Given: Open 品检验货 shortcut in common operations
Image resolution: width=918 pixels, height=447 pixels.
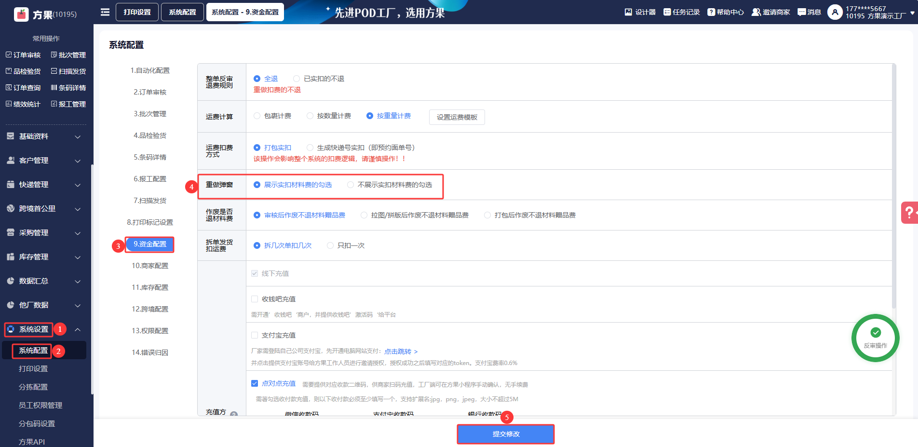Looking at the screenshot, I should [23, 71].
